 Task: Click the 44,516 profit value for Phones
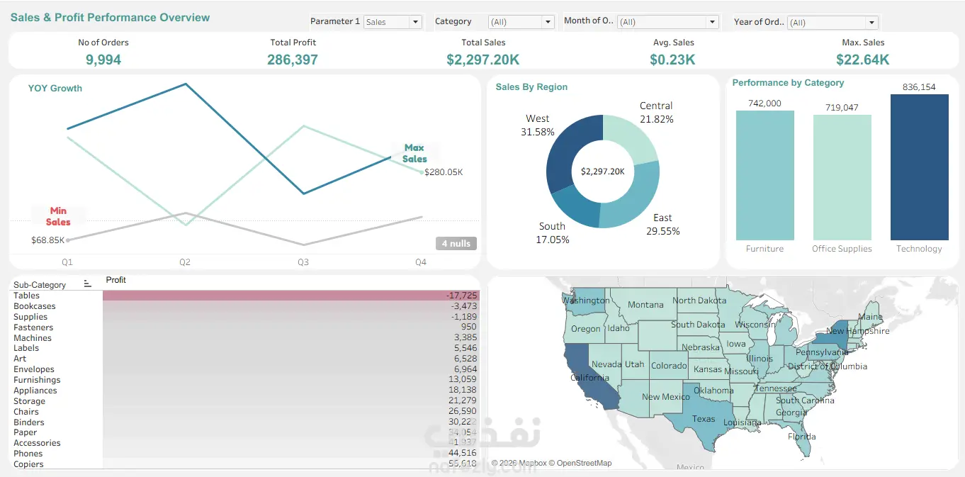point(463,454)
